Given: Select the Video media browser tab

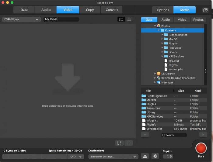Looking at the screenshot, I should [182, 20].
